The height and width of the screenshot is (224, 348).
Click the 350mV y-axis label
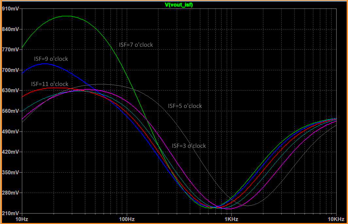tap(10, 172)
